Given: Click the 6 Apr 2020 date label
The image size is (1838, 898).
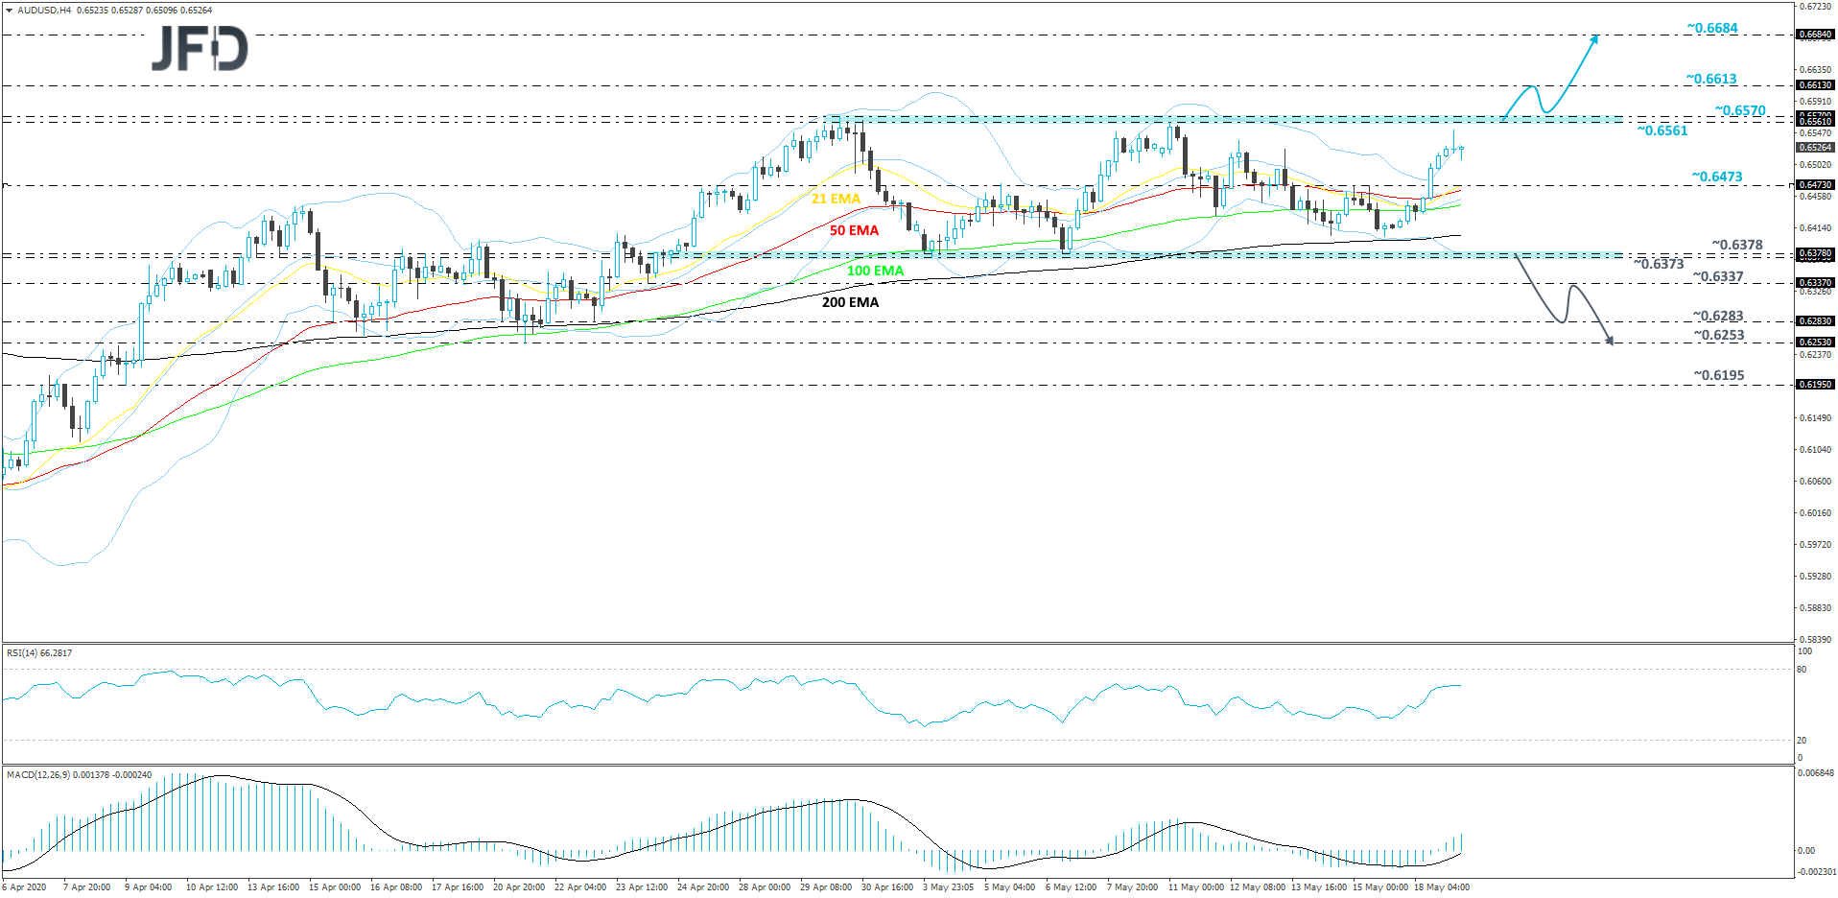Looking at the screenshot, I should pyautogui.click(x=24, y=887).
